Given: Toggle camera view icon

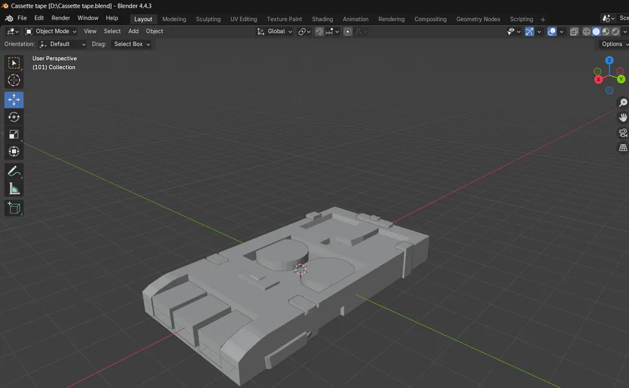Looking at the screenshot, I should coord(623,132).
